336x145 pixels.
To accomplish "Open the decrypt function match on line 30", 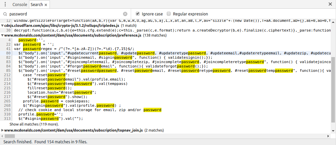I will (x=135, y=30).
